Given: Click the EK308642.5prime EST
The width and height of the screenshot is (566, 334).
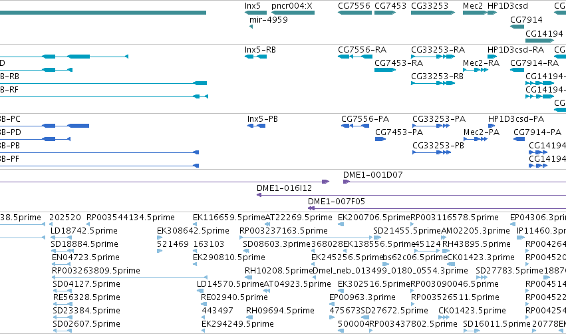Looking at the screenshot, I should 160,238.
